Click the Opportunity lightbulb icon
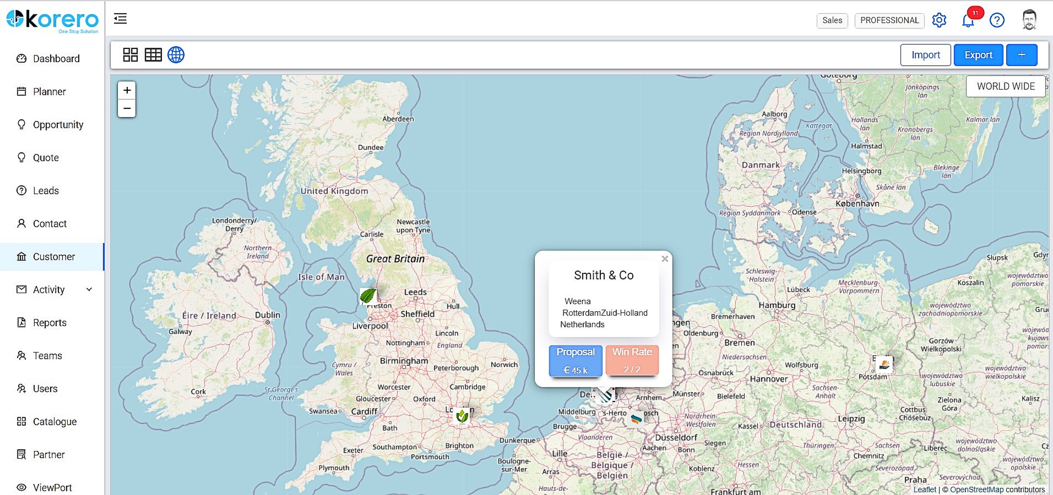This screenshot has width=1053, height=495. (x=21, y=124)
